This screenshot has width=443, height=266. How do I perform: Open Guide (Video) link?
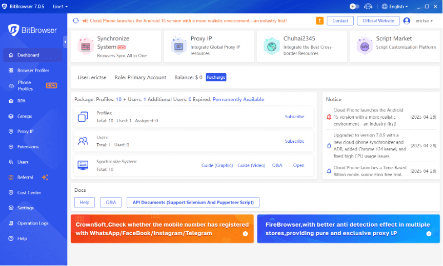251,165
